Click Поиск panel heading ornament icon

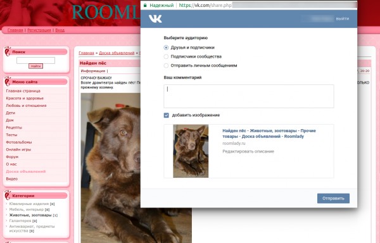(7, 51)
